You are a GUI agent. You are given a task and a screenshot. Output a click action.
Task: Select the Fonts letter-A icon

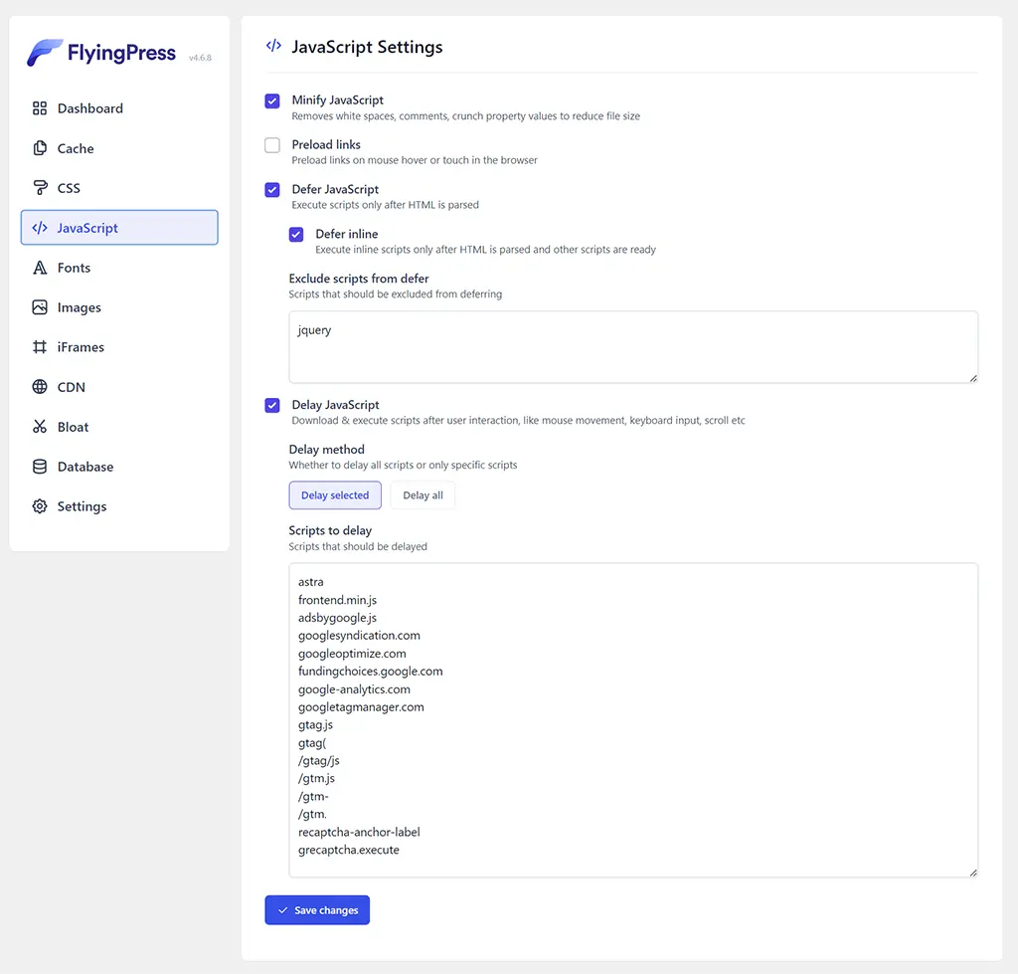[41, 268]
